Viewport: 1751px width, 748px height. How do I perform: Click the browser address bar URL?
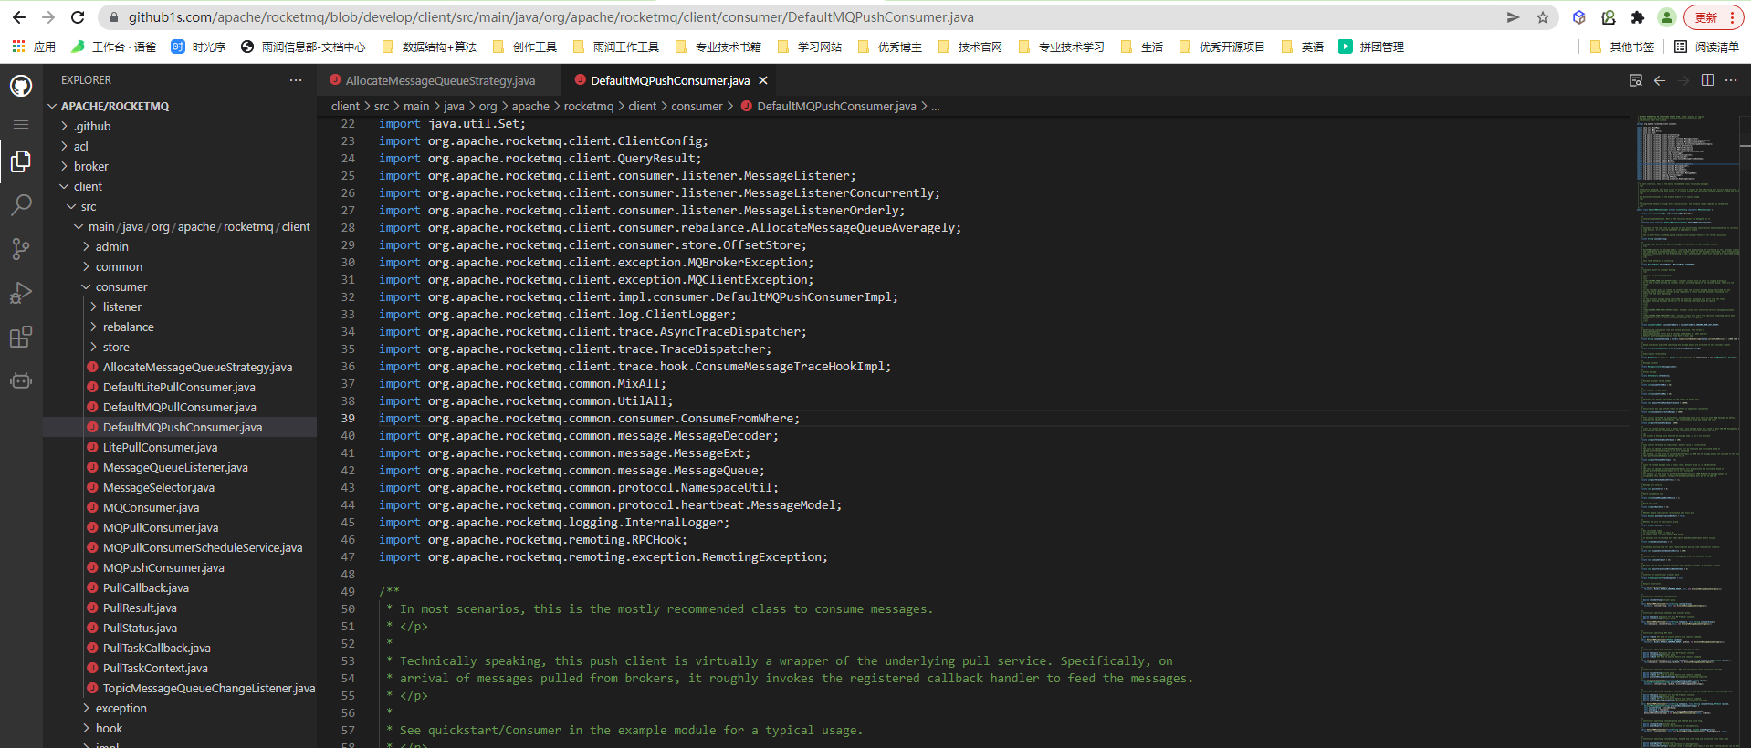[550, 17]
